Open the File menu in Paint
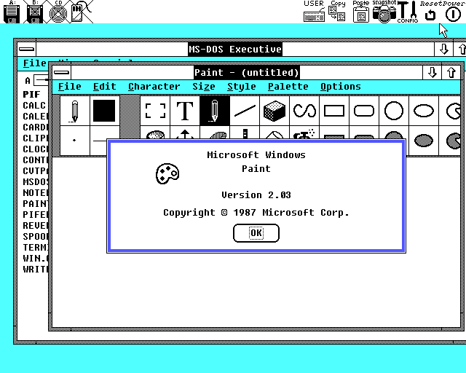This screenshot has height=373, width=466. (x=70, y=87)
